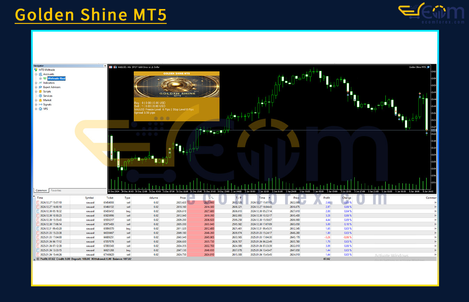Select the Services label in Navigator

tap(48, 96)
